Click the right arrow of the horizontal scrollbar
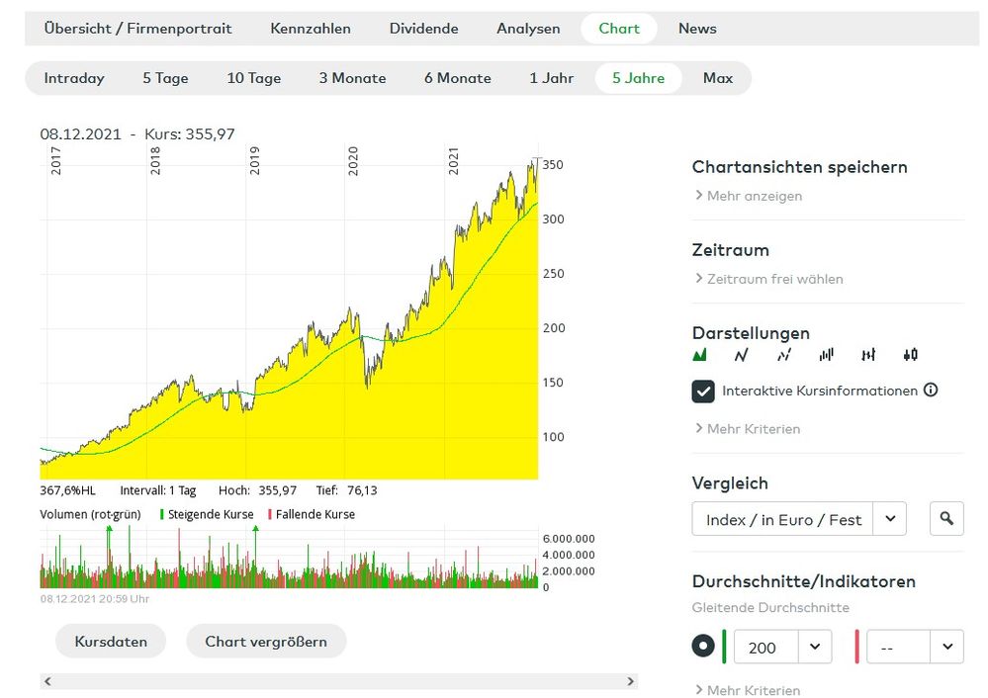 631,681
